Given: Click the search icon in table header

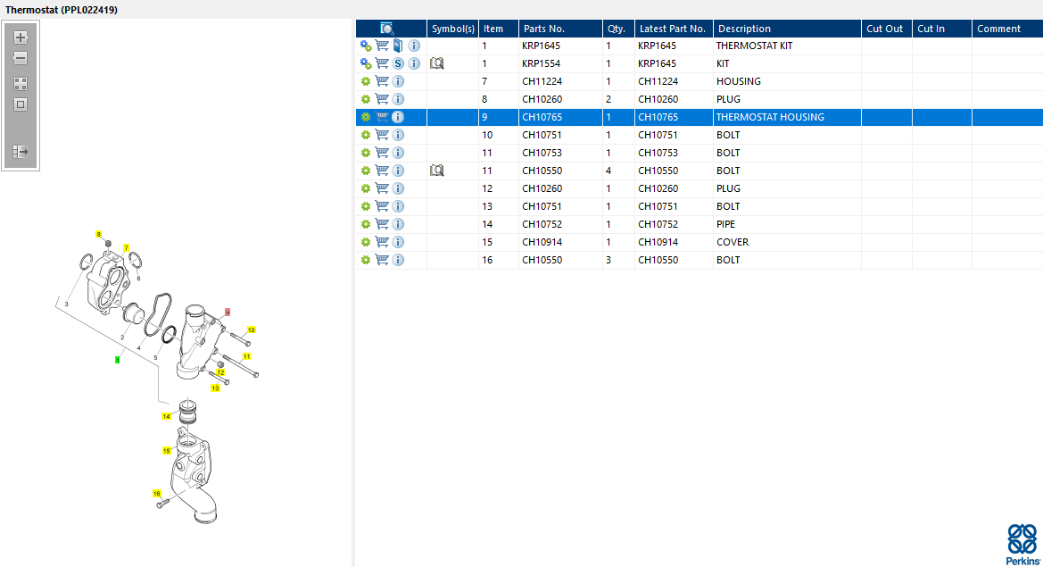Looking at the screenshot, I should [387, 29].
